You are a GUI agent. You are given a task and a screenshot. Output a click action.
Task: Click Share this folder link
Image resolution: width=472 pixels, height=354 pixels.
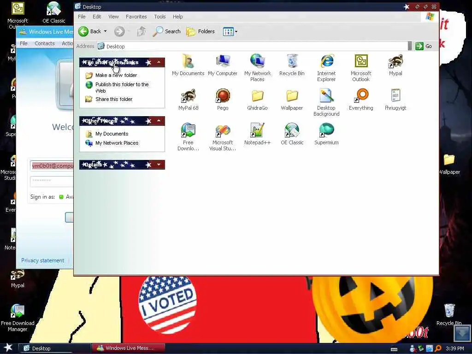click(x=114, y=99)
